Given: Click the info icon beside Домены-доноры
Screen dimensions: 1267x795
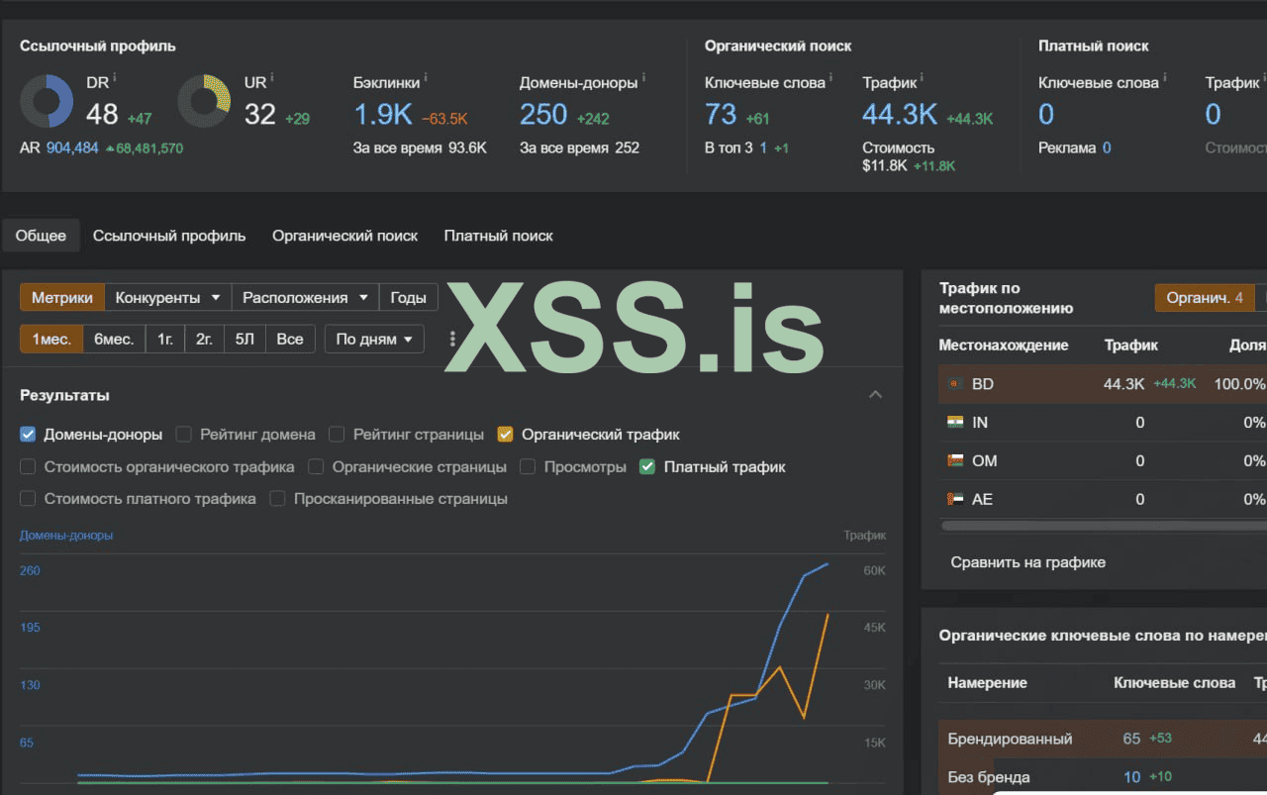Looking at the screenshot, I should [643, 77].
